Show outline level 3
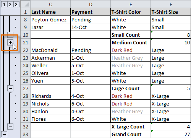The image size is (191, 138). (16, 5)
